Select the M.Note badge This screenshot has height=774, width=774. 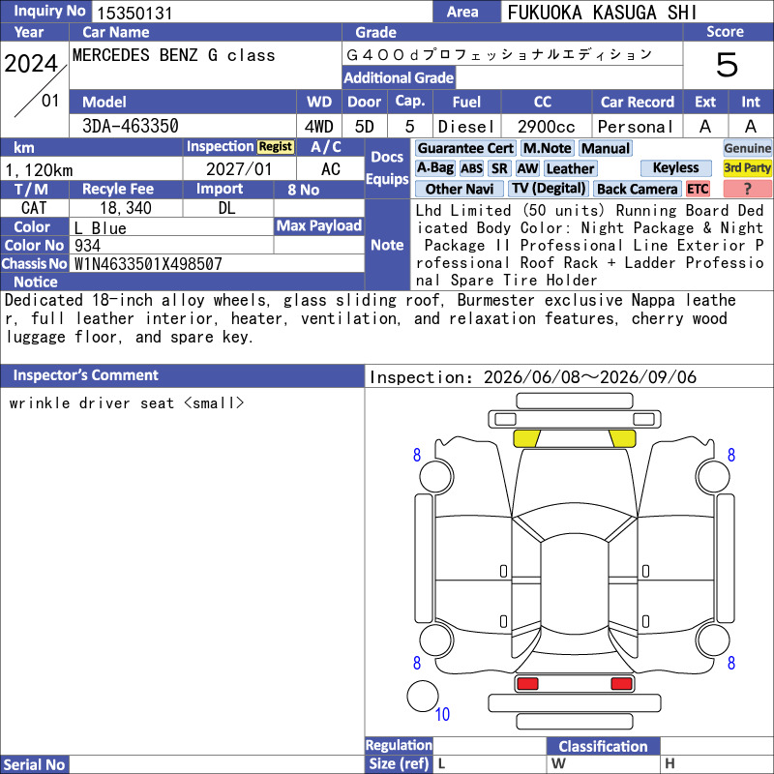(x=547, y=148)
